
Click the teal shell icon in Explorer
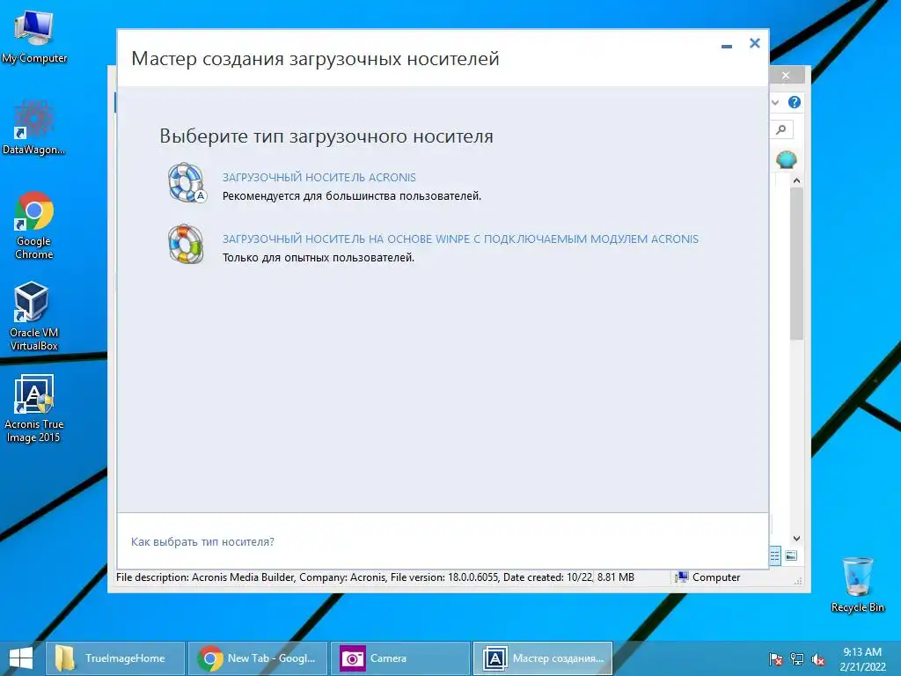tap(786, 159)
